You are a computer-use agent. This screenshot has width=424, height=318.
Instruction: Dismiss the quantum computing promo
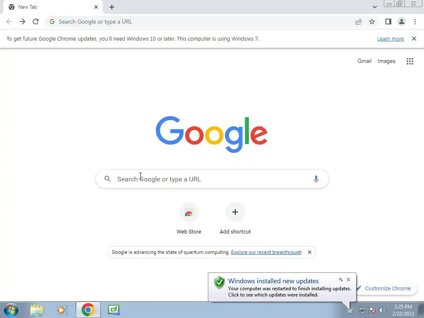click(x=310, y=252)
